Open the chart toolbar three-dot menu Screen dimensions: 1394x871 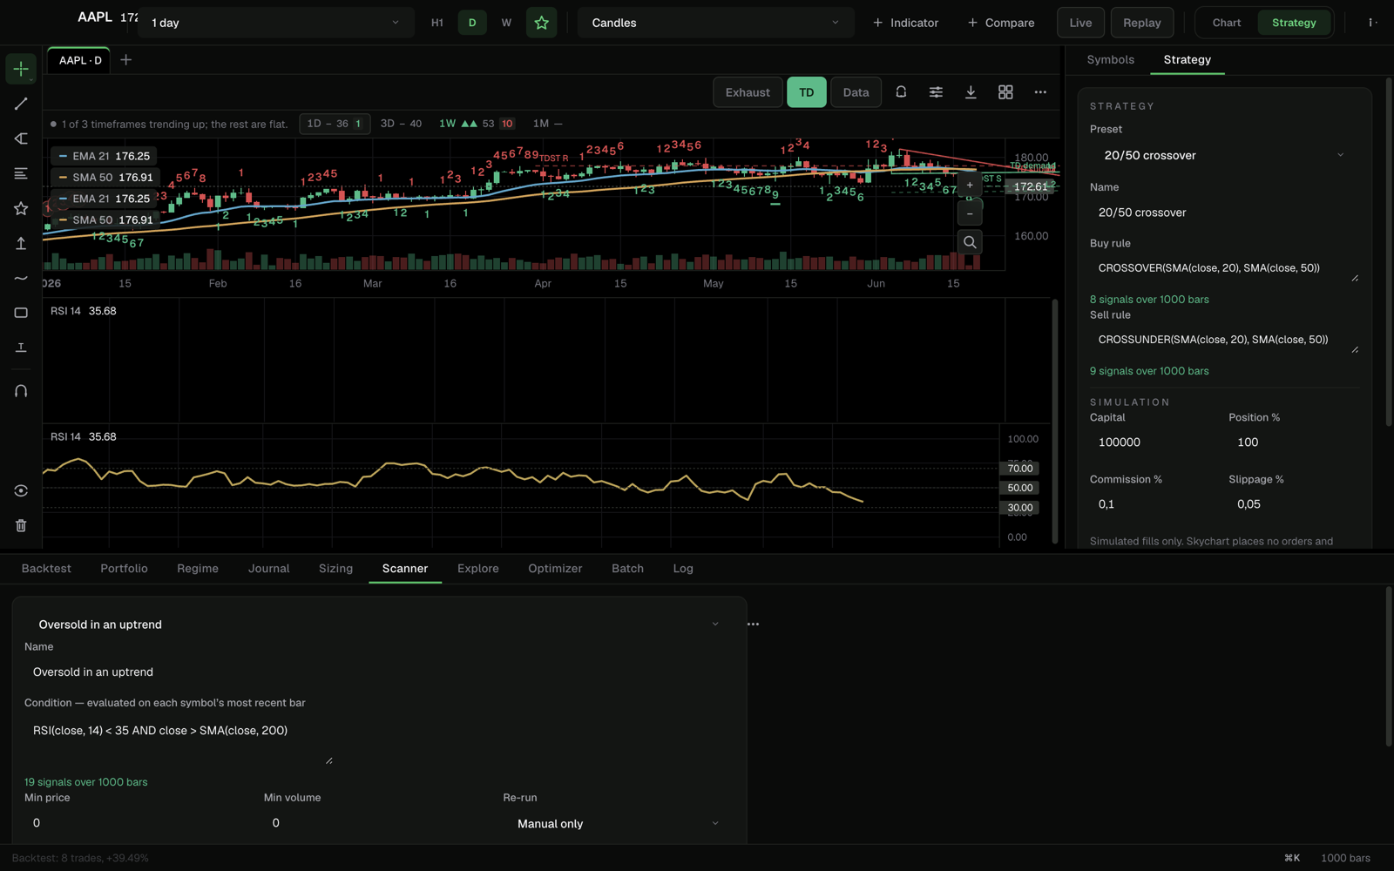point(1040,91)
